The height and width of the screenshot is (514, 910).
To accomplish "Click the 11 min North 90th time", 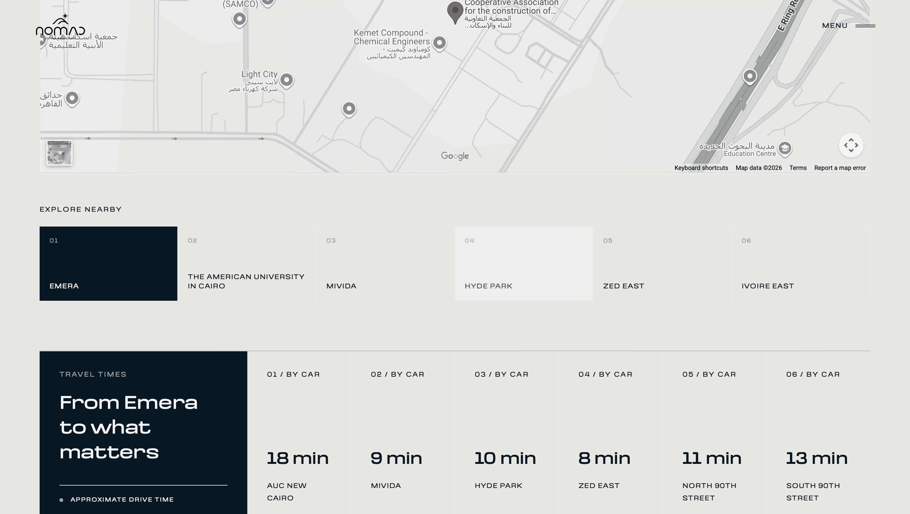I will (x=712, y=458).
